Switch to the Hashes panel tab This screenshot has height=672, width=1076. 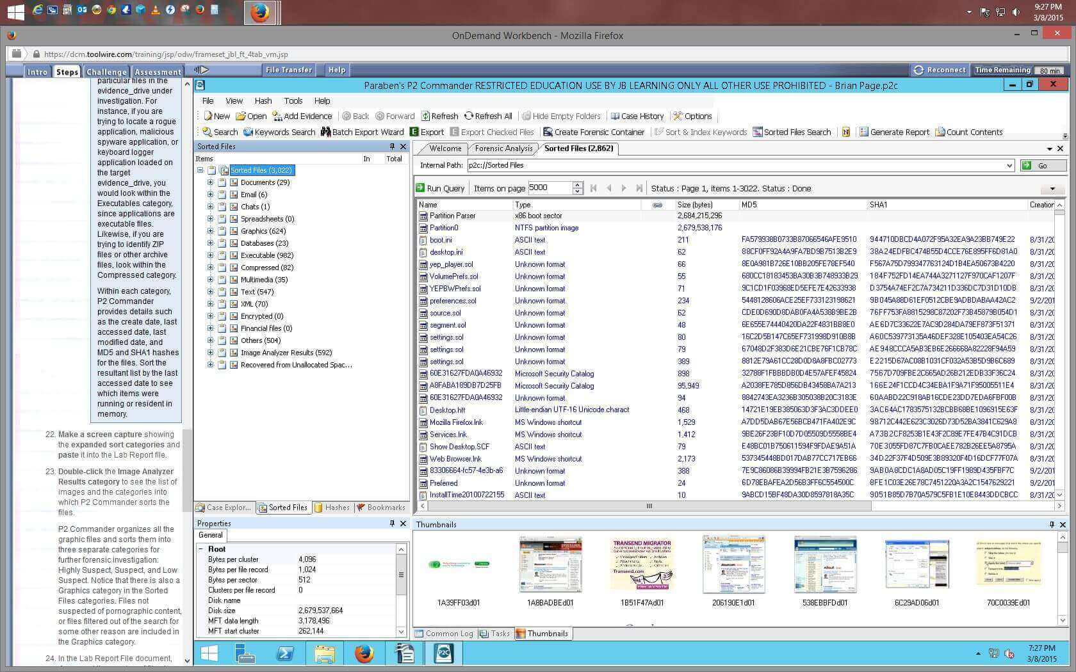pos(332,508)
